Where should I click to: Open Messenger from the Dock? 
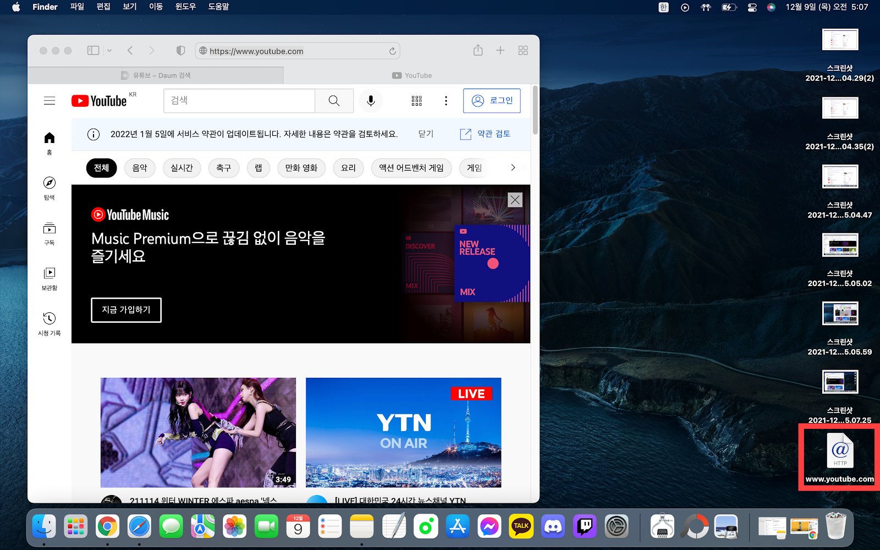[x=489, y=527]
